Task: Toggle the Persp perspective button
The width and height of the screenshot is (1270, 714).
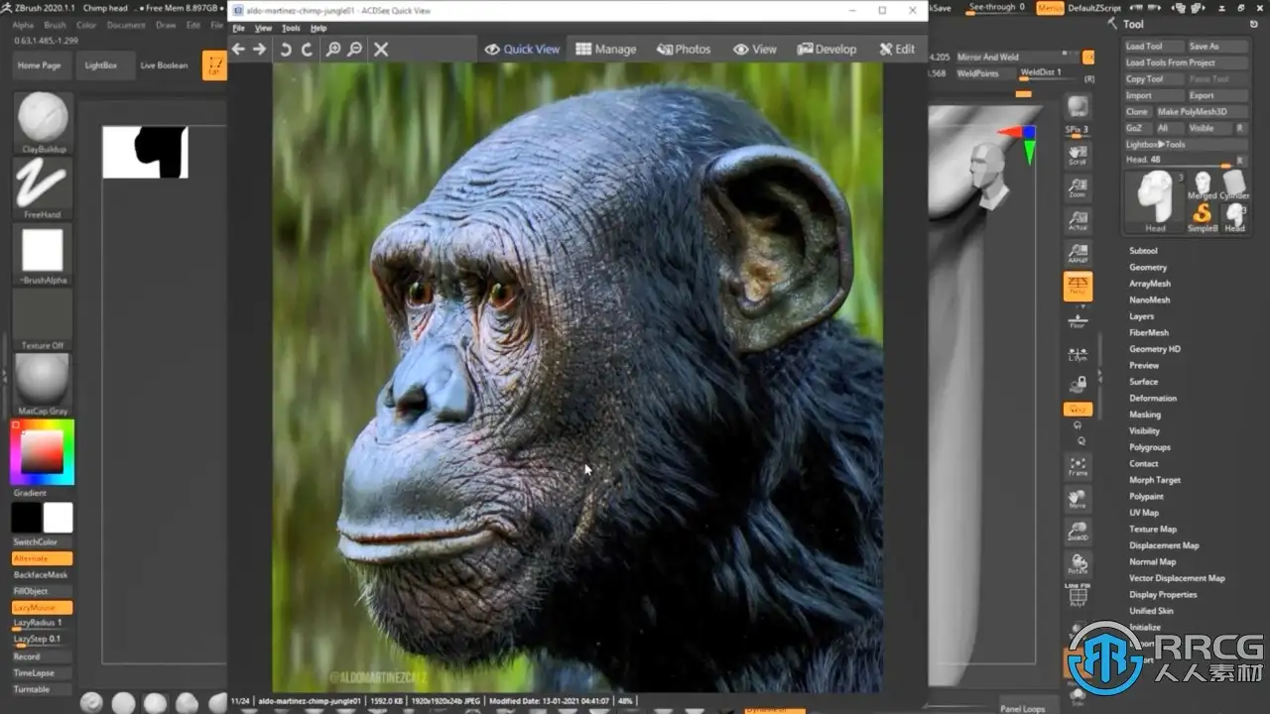Action: [x=1078, y=287]
